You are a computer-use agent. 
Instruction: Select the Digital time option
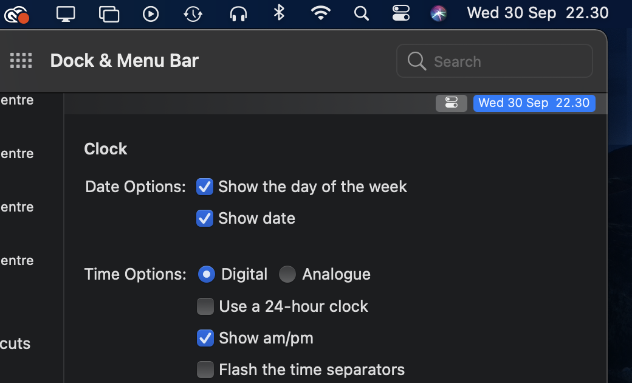[x=207, y=274]
